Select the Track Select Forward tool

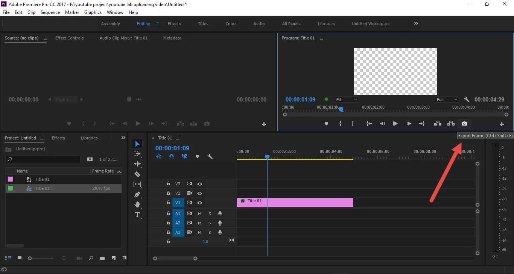click(x=137, y=154)
